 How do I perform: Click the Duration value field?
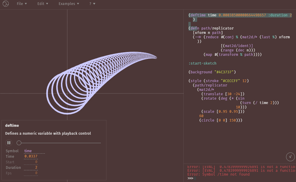(x=34, y=168)
